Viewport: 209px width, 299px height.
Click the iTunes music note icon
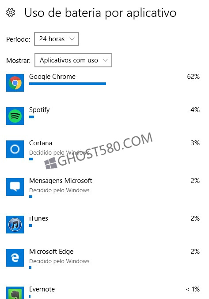15,225
